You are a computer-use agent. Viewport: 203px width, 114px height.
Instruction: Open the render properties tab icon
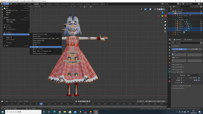pos(170,47)
